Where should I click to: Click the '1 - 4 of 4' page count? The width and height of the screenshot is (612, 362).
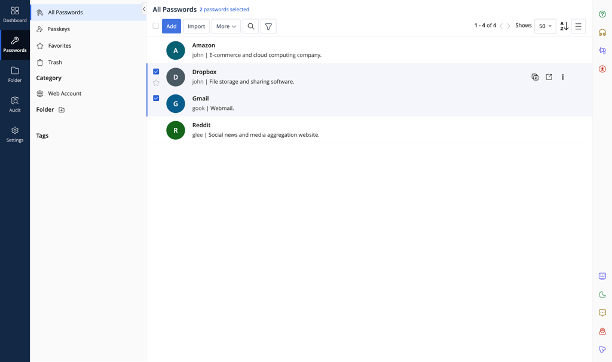(x=485, y=25)
